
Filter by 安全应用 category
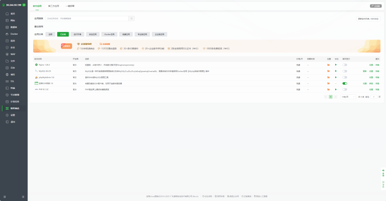[x=93, y=34]
